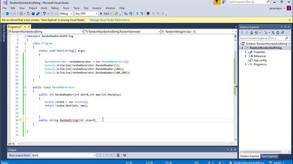Collapse the namespace RandomNumberAndString outline

[25, 36]
